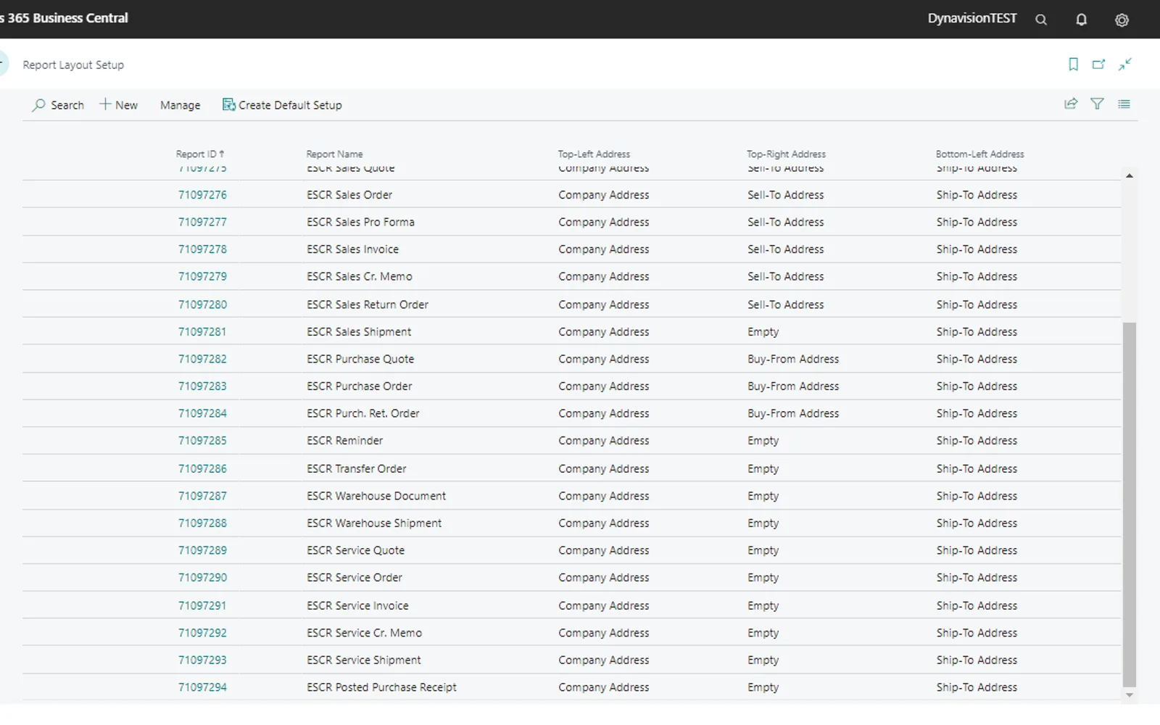The width and height of the screenshot is (1160, 725).
Task: Open report 71097277 link
Action: tap(202, 222)
